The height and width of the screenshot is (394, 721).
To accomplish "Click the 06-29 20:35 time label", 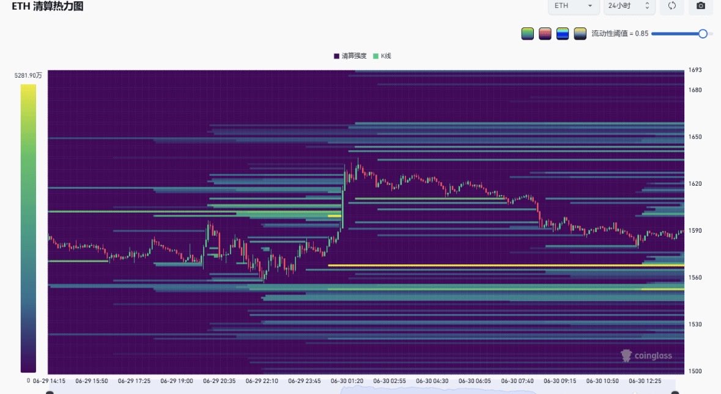I will click(x=220, y=381).
